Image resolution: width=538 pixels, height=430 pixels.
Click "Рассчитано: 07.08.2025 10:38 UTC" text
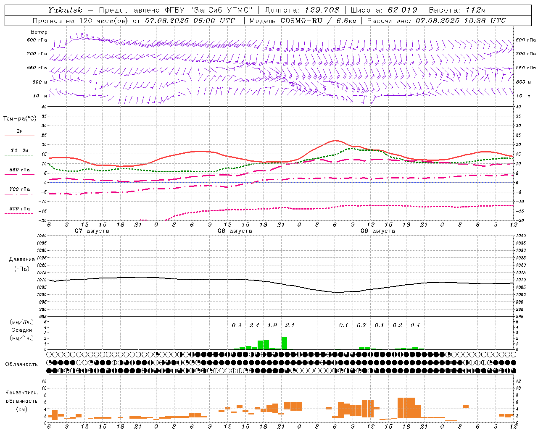[x=436, y=21]
